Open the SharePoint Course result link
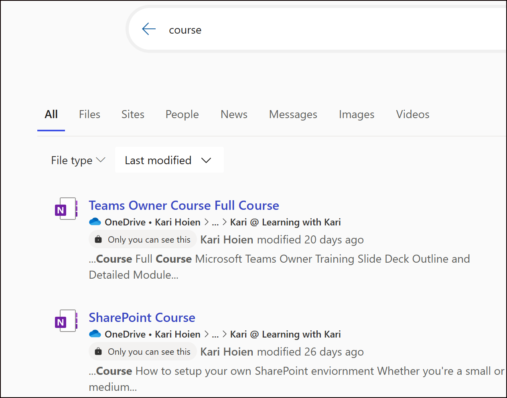The image size is (507, 398). point(142,318)
